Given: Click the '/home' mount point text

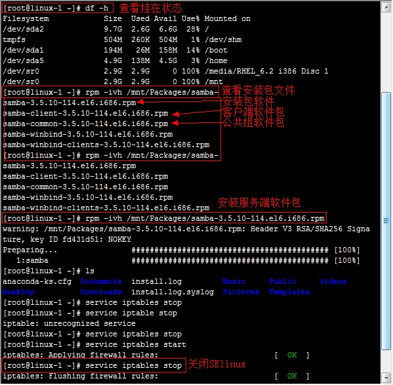Looking at the screenshot, I should (216, 60).
